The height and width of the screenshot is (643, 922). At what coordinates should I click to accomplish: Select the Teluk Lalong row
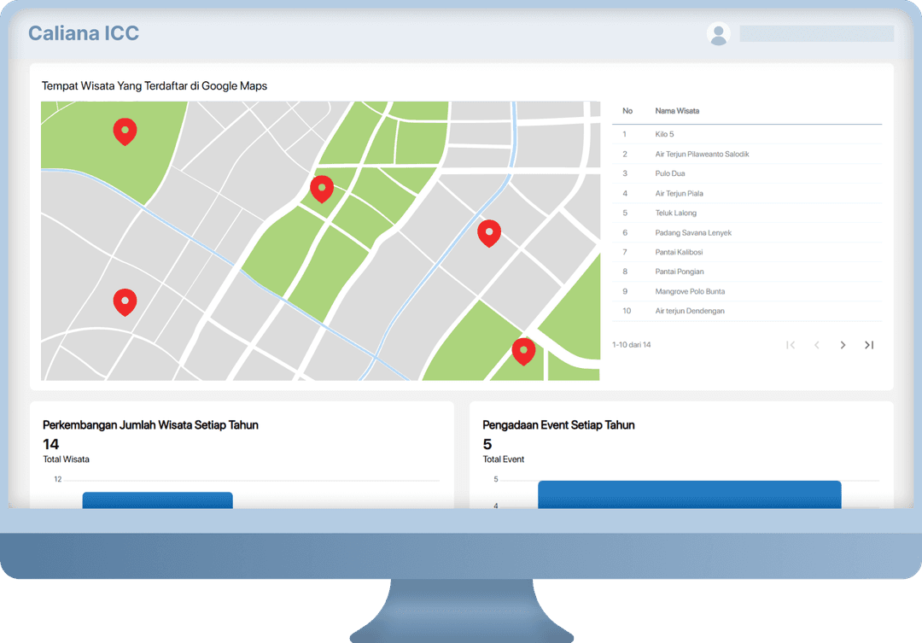(747, 213)
